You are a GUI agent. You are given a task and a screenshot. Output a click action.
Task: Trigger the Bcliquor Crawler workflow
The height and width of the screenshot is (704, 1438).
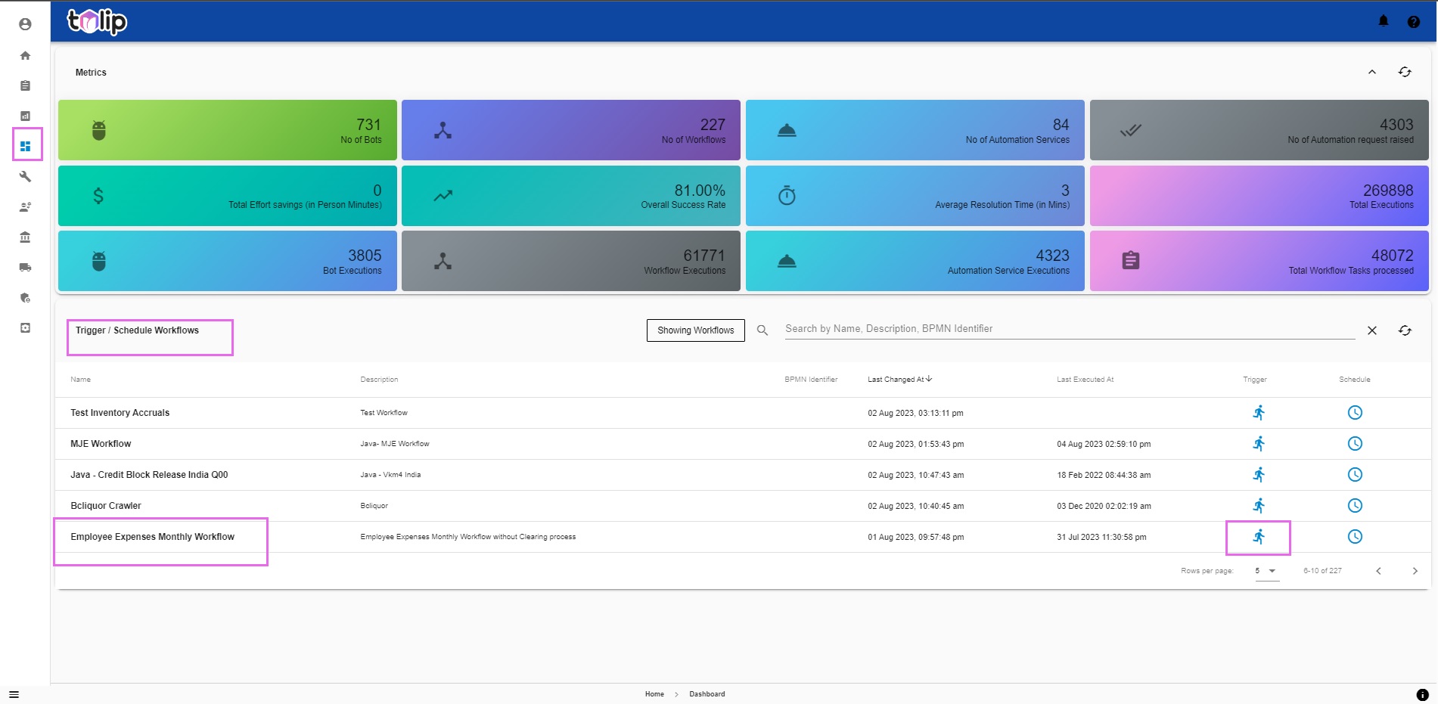point(1259,506)
